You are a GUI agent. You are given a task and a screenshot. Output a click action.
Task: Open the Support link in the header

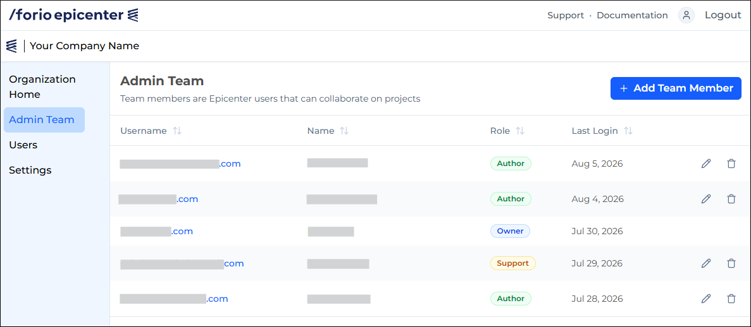tap(566, 15)
